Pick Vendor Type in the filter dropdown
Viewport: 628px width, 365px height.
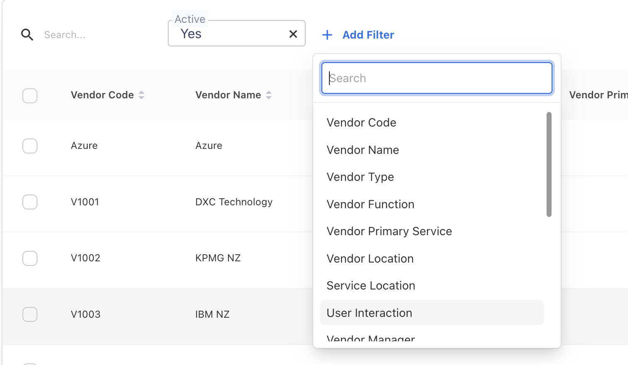(x=360, y=177)
